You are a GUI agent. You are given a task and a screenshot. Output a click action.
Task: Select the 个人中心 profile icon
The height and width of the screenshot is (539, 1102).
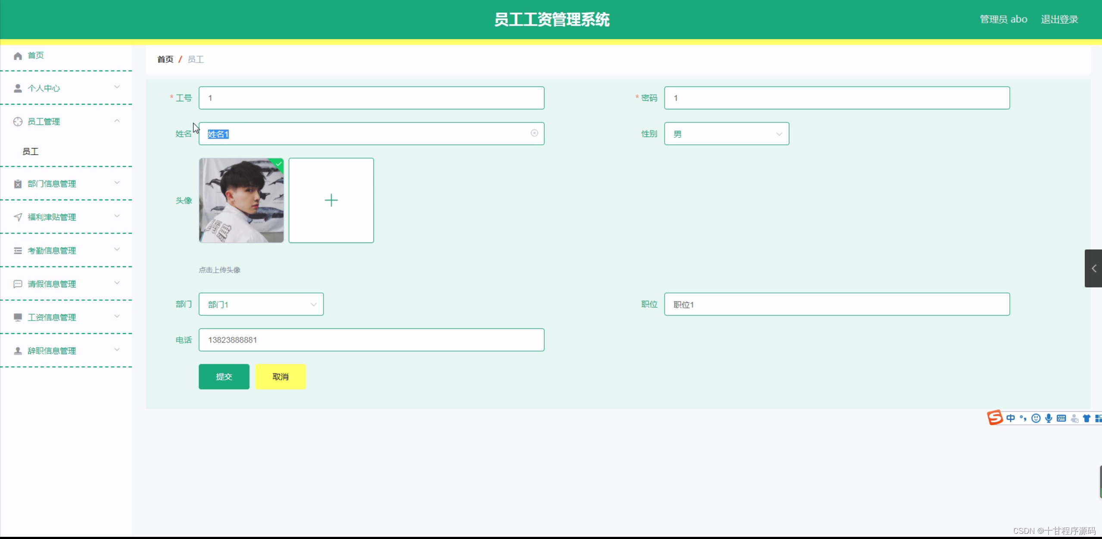point(17,88)
